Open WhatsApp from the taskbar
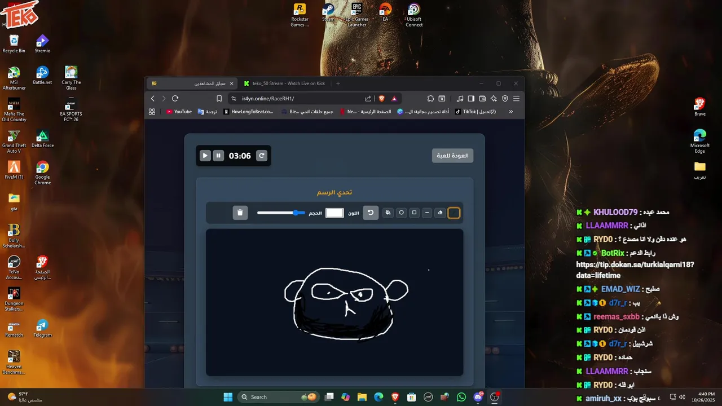Screen dimensions: 722x406 tap(461, 397)
